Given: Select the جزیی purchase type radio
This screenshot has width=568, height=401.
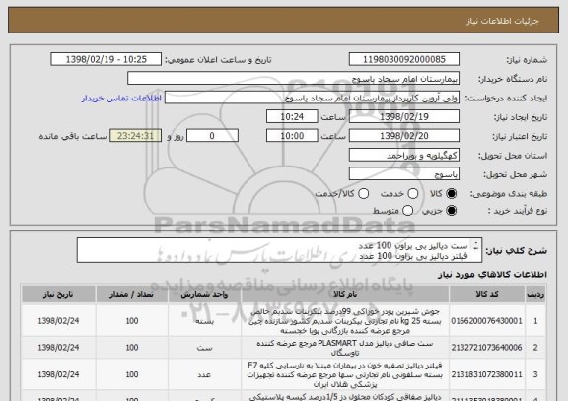Looking at the screenshot, I should (451, 210).
